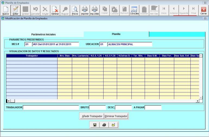Click the small printer button below grid
Viewport: 209px width, 137px height.
(x=104, y=125)
